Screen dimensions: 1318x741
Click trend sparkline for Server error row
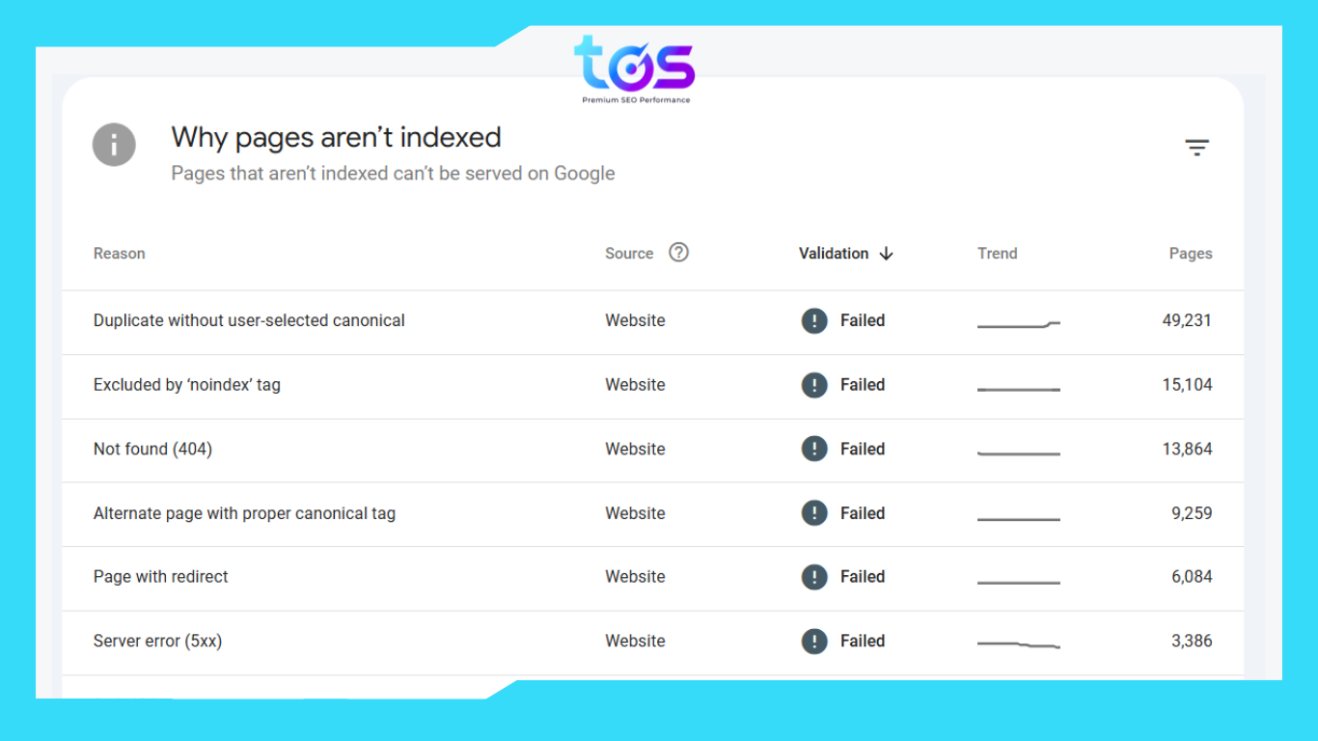tap(1019, 644)
